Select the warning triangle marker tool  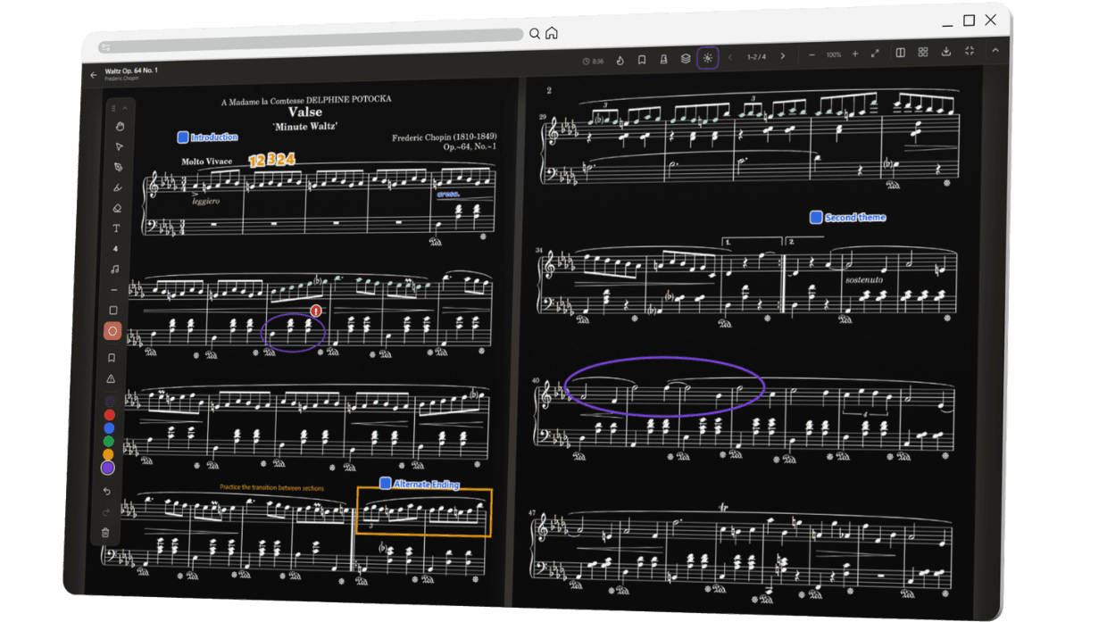[x=111, y=379]
